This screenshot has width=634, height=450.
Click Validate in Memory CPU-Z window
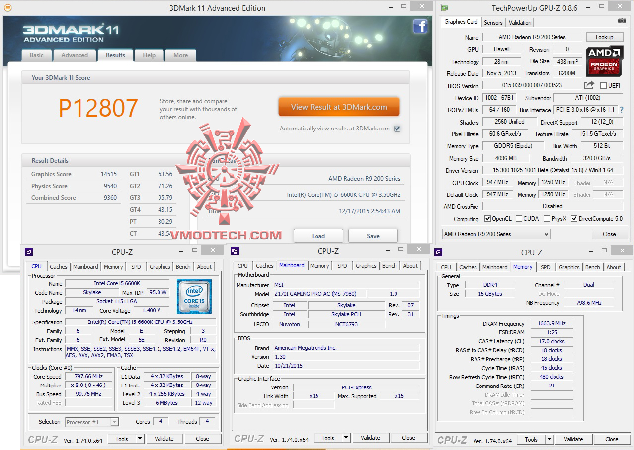pyautogui.click(x=573, y=439)
